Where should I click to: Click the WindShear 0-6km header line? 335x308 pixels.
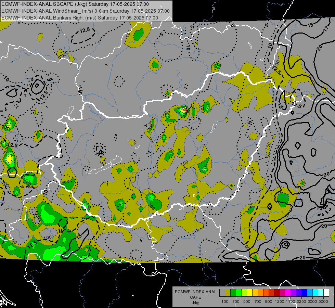(86, 11)
